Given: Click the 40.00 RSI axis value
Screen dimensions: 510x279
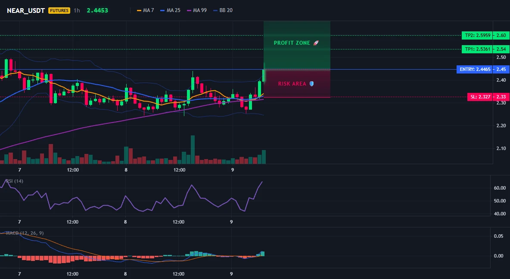Looking at the screenshot, I should point(500,214).
